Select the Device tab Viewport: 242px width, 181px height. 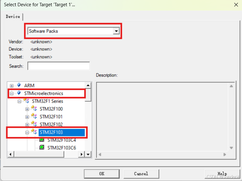(x=13, y=16)
